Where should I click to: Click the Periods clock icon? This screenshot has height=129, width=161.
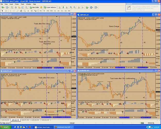click(x=91, y=7)
